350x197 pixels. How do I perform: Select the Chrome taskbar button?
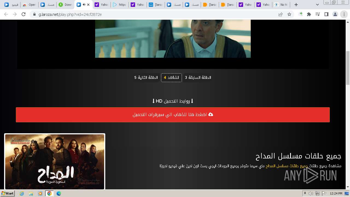49,193
